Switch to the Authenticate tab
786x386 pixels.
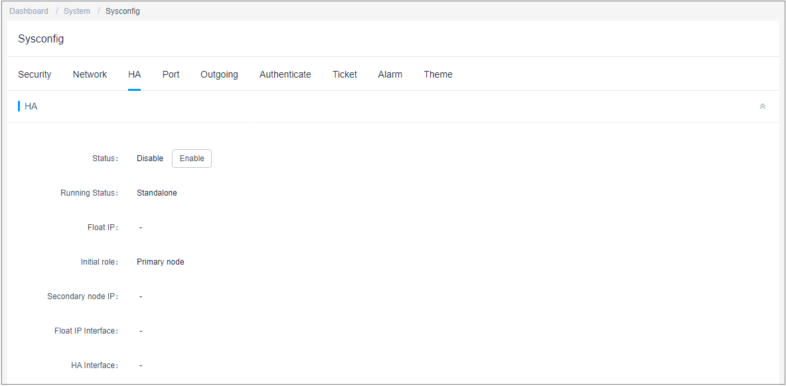coord(285,74)
